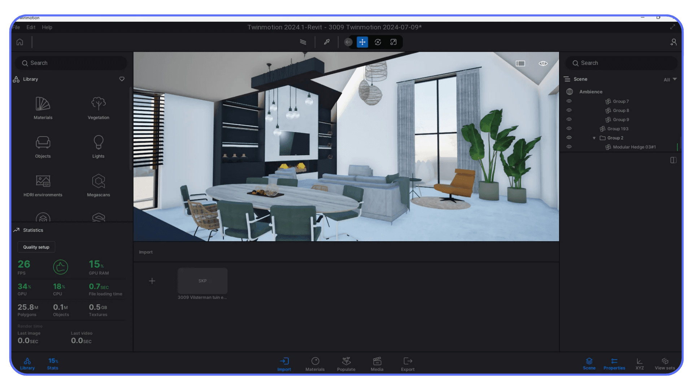Open the layered panes menu icon
The image size is (693, 390).
coord(303,42)
